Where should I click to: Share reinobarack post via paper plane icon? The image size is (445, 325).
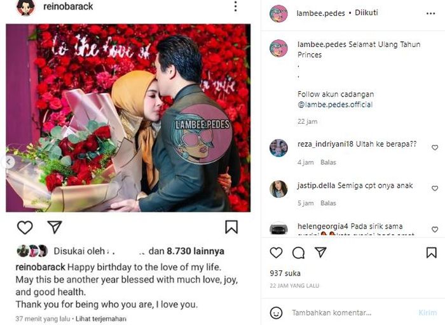pos(55,227)
